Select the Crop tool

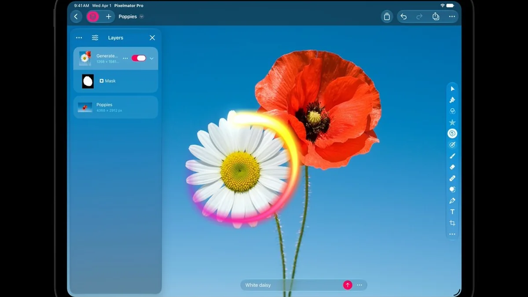[x=452, y=223]
